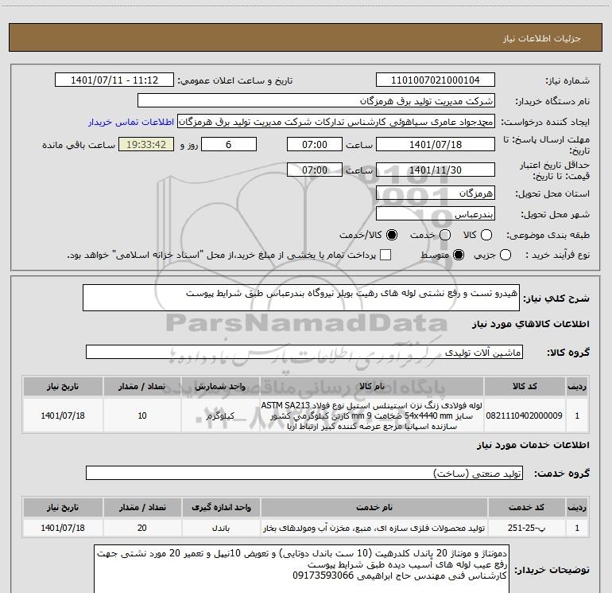Image resolution: width=612 pixels, height=593 pixels.
Task: Click the delivery province field هرمزگان
Action: [436, 193]
